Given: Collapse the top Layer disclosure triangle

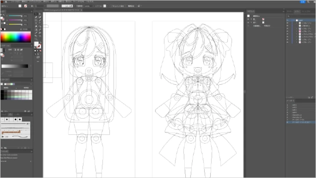Looking at the screenshot, I should (x=294, y=20).
